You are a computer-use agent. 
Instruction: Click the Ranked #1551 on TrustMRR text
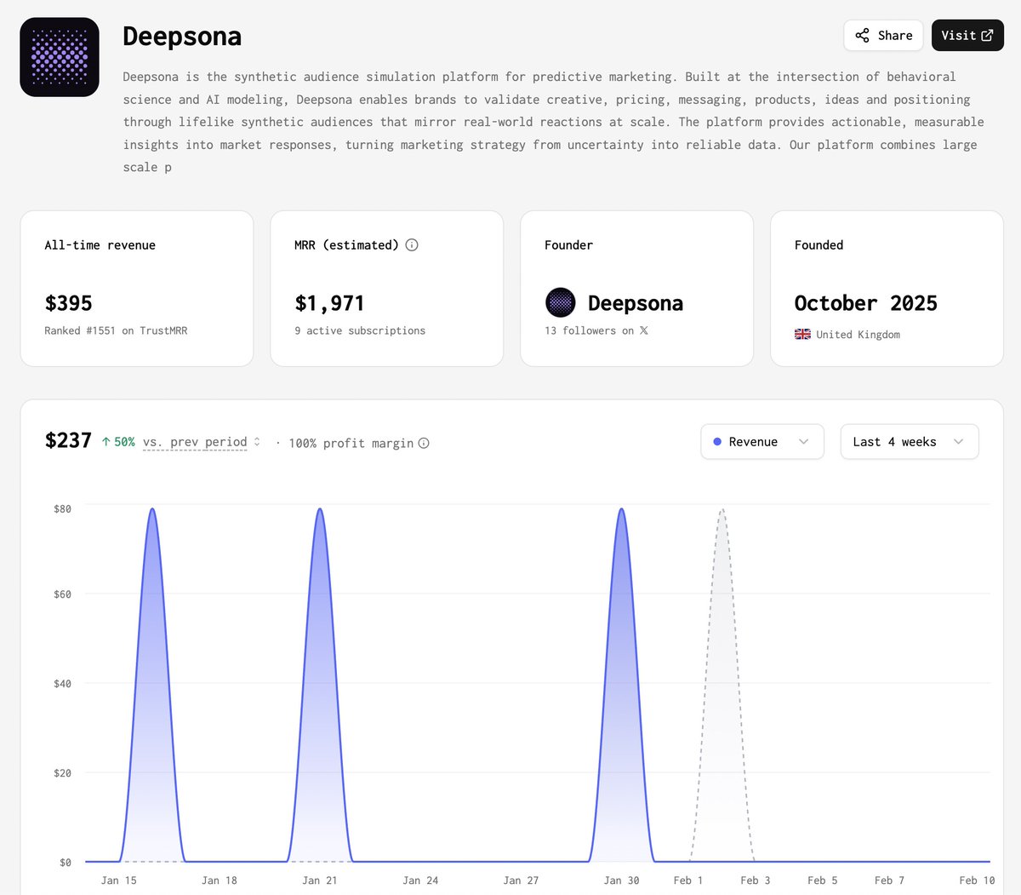116,330
